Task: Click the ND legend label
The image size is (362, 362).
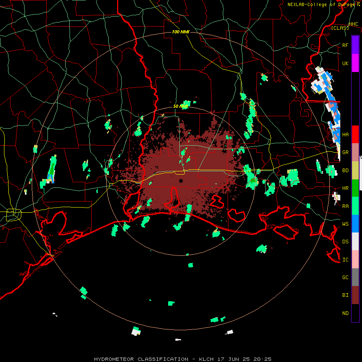Action: coord(346,313)
